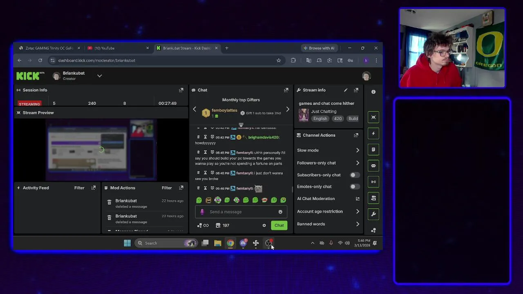Toggle the Mod Actions document widget in the sidebar
The image size is (523, 294).
click(x=373, y=149)
